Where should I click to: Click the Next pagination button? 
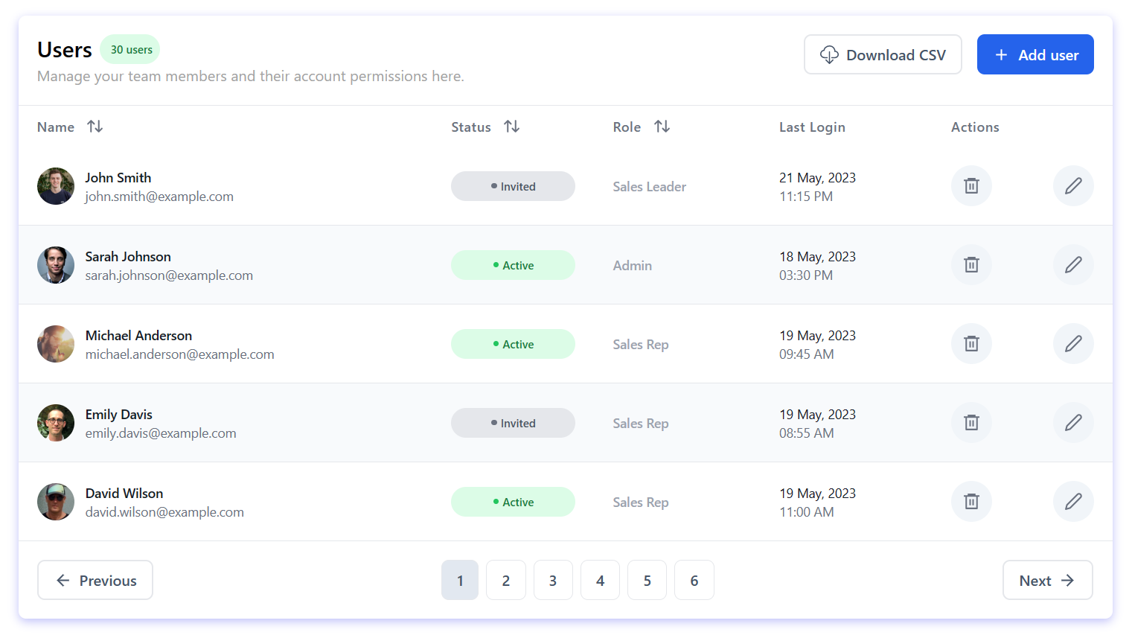click(x=1047, y=580)
